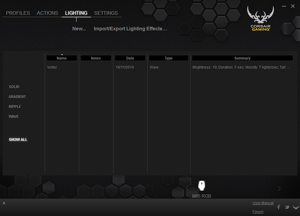Open the Corsair Twitter bird icon
This screenshot has width=300, height=216.
[287, 207]
